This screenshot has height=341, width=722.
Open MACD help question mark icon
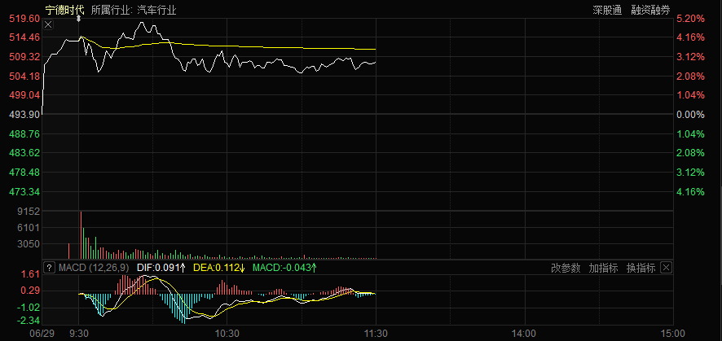click(49, 268)
